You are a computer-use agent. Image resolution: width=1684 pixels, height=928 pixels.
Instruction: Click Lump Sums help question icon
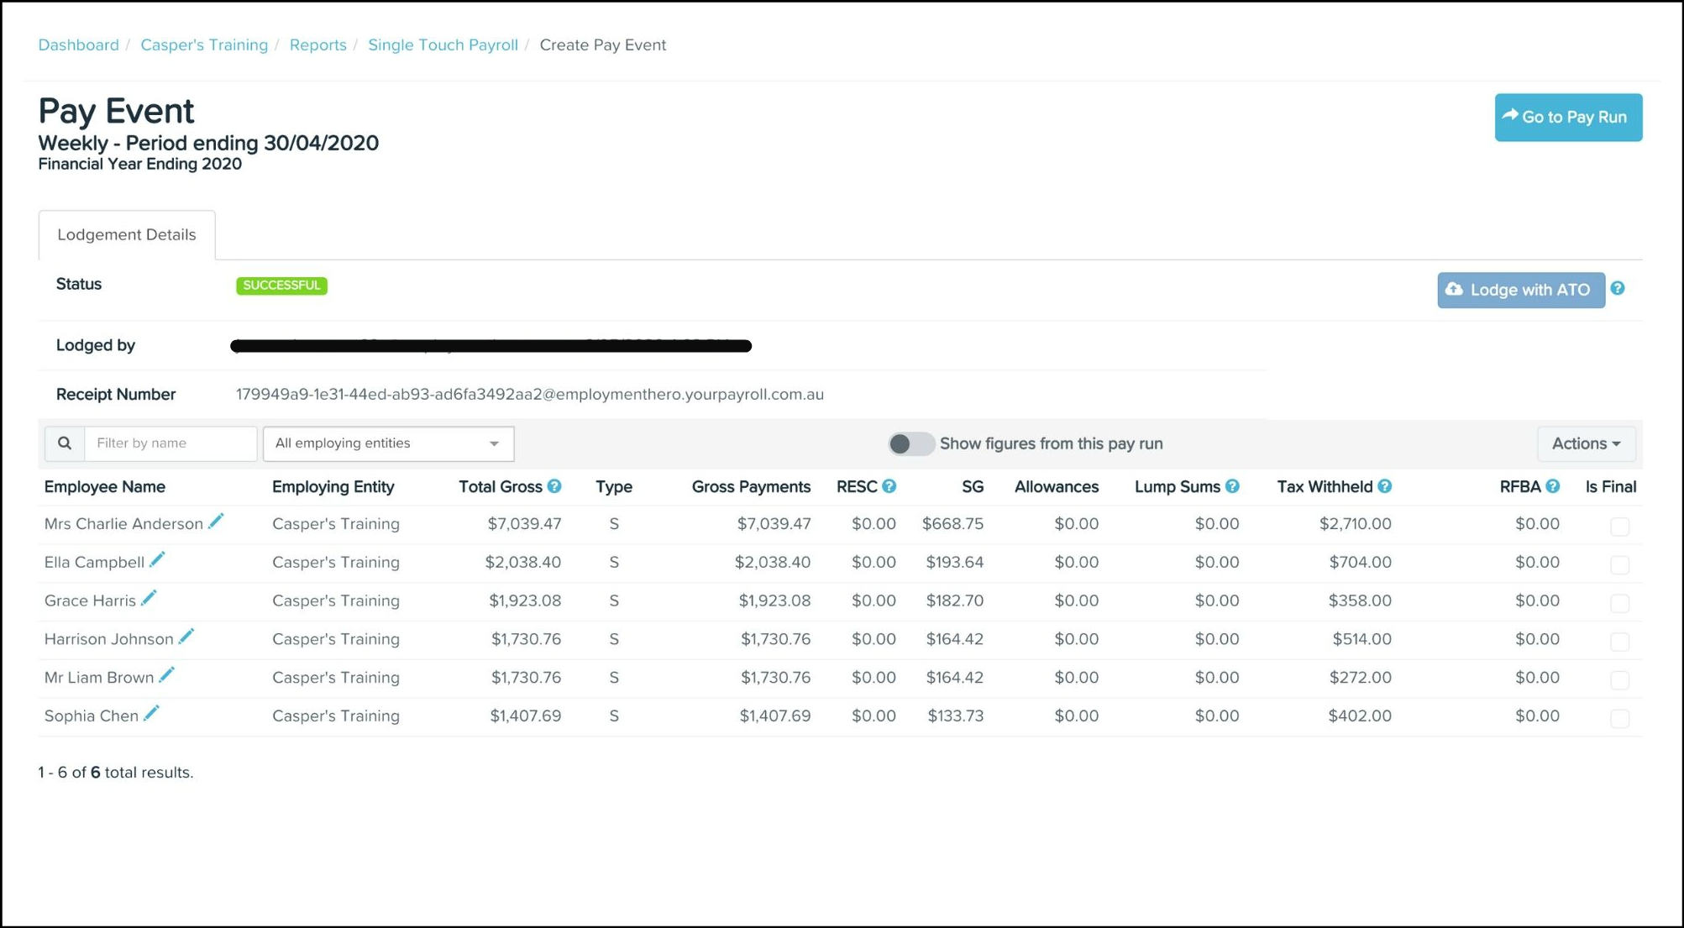pos(1232,486)
